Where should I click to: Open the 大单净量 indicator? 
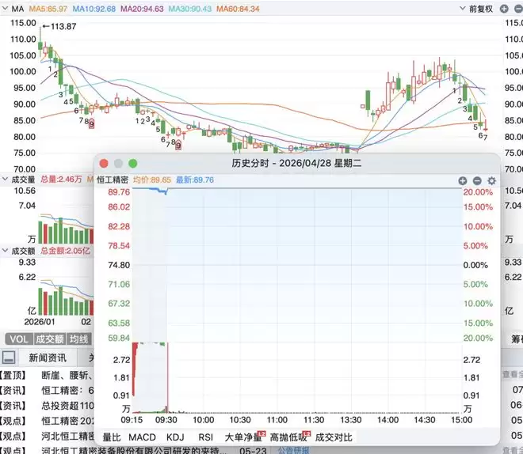tap(245, 437)
